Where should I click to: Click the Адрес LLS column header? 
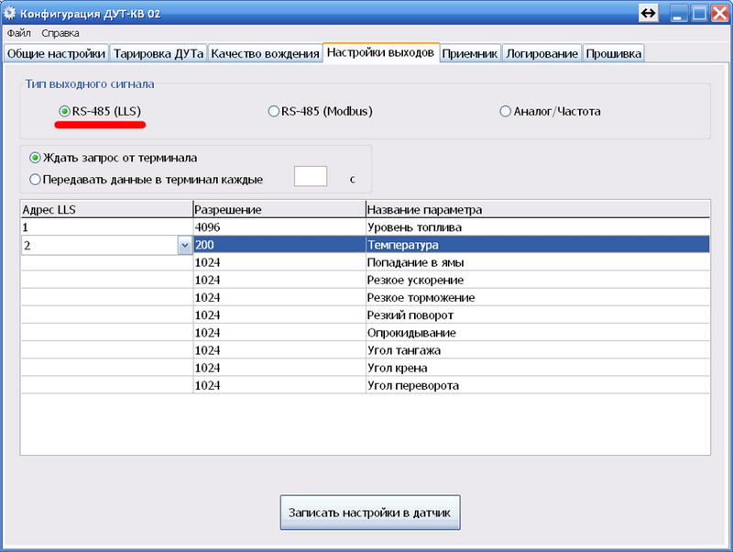tap(107, 209)
